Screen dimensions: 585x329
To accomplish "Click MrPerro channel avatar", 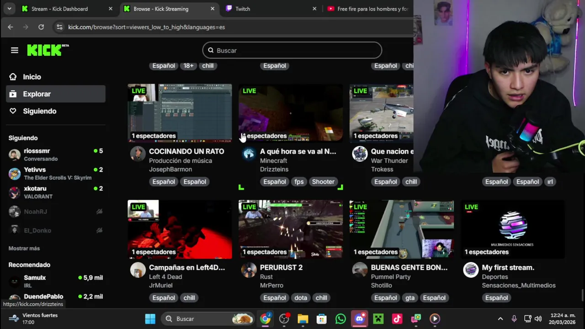I will point(249,270).
